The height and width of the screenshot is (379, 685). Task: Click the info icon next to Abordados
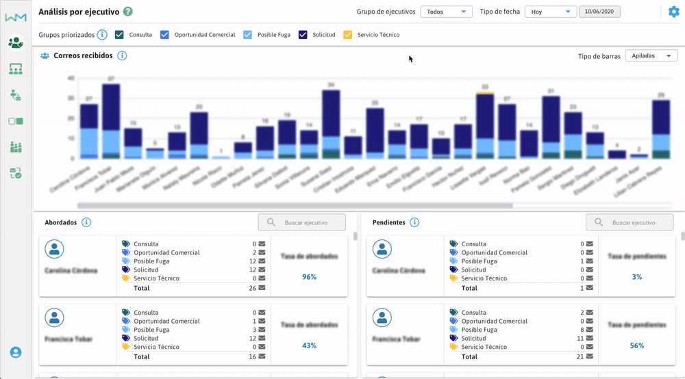(86, 222)
